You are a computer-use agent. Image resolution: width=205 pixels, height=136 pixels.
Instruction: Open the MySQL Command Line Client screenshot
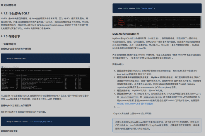(45, 79)
